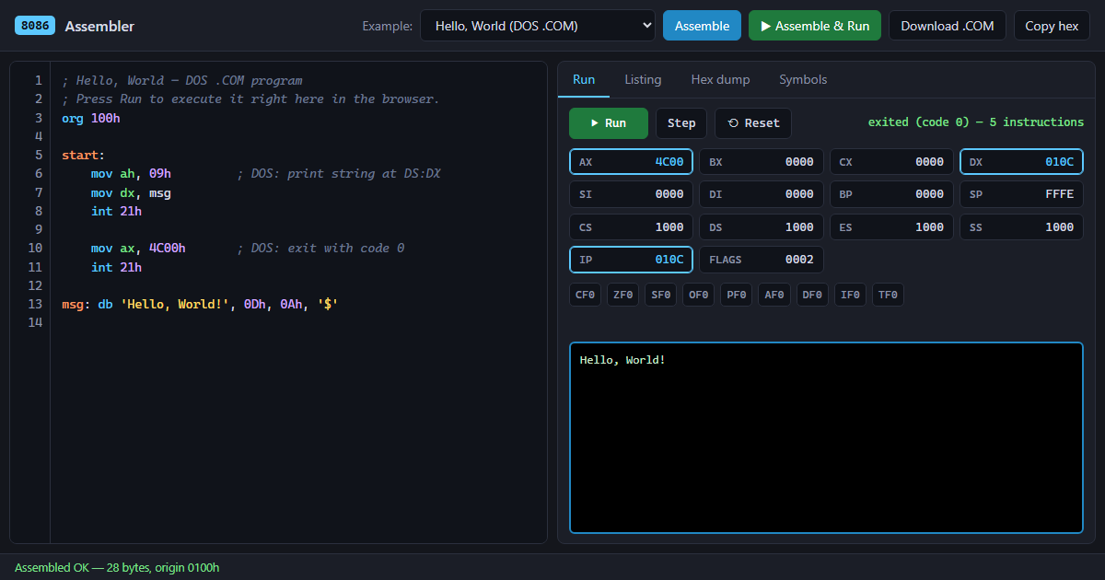Click the ZF0 zero flag chip
This screenshot has width=1105, height=580.
point(623,295)
